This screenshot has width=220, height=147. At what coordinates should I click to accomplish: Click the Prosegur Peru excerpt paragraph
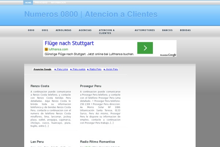tap(100, 107)
